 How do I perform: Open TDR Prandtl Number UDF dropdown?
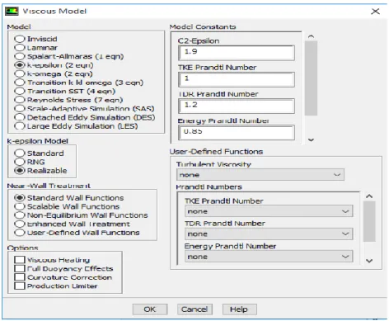point(269,234)
